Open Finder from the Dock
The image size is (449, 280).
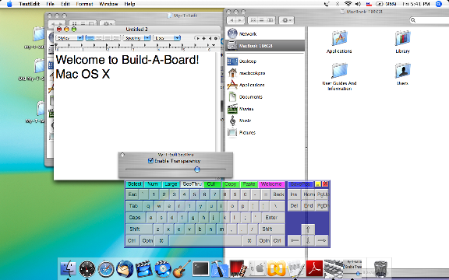(68, 269)
